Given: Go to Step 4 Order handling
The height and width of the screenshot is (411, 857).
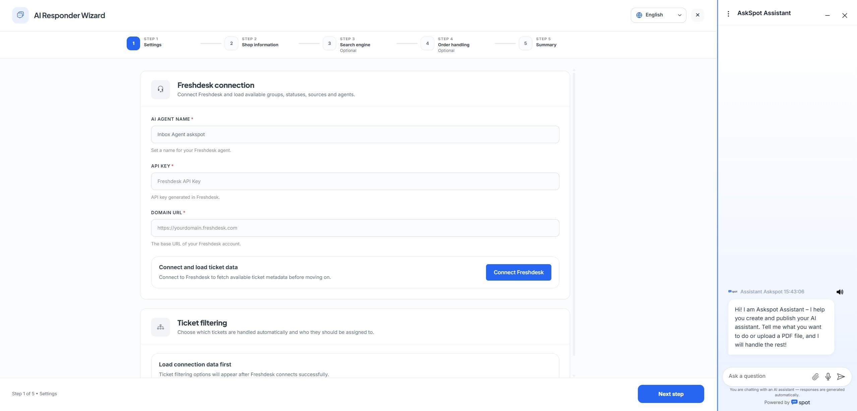Looking at the screenshot, I should 445,44.
